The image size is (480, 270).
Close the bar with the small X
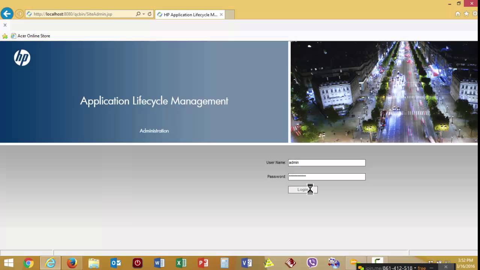coord(5,25)
